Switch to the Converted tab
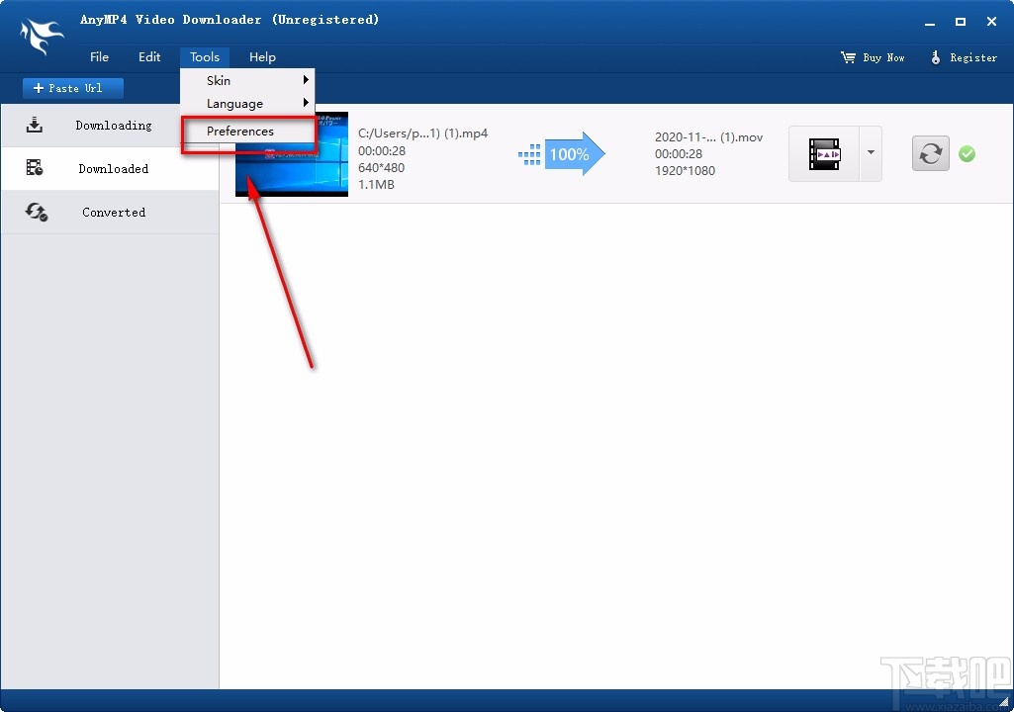 click(x=110, y=212)
